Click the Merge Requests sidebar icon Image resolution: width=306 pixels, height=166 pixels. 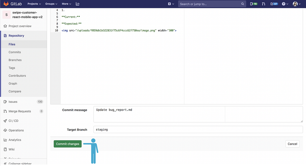pos(5,111)
